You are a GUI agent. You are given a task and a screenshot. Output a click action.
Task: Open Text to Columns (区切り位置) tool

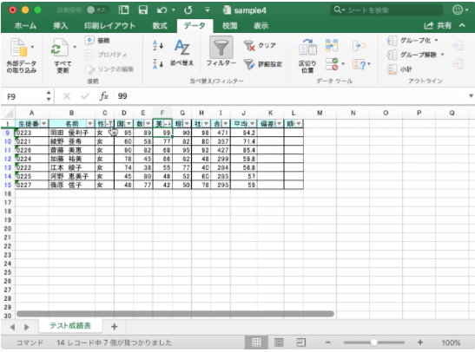[307, 48]
